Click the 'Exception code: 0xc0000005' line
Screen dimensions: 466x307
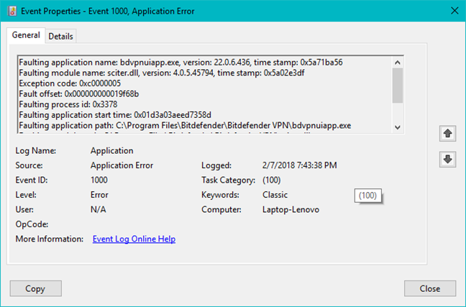tap(70, 83)
